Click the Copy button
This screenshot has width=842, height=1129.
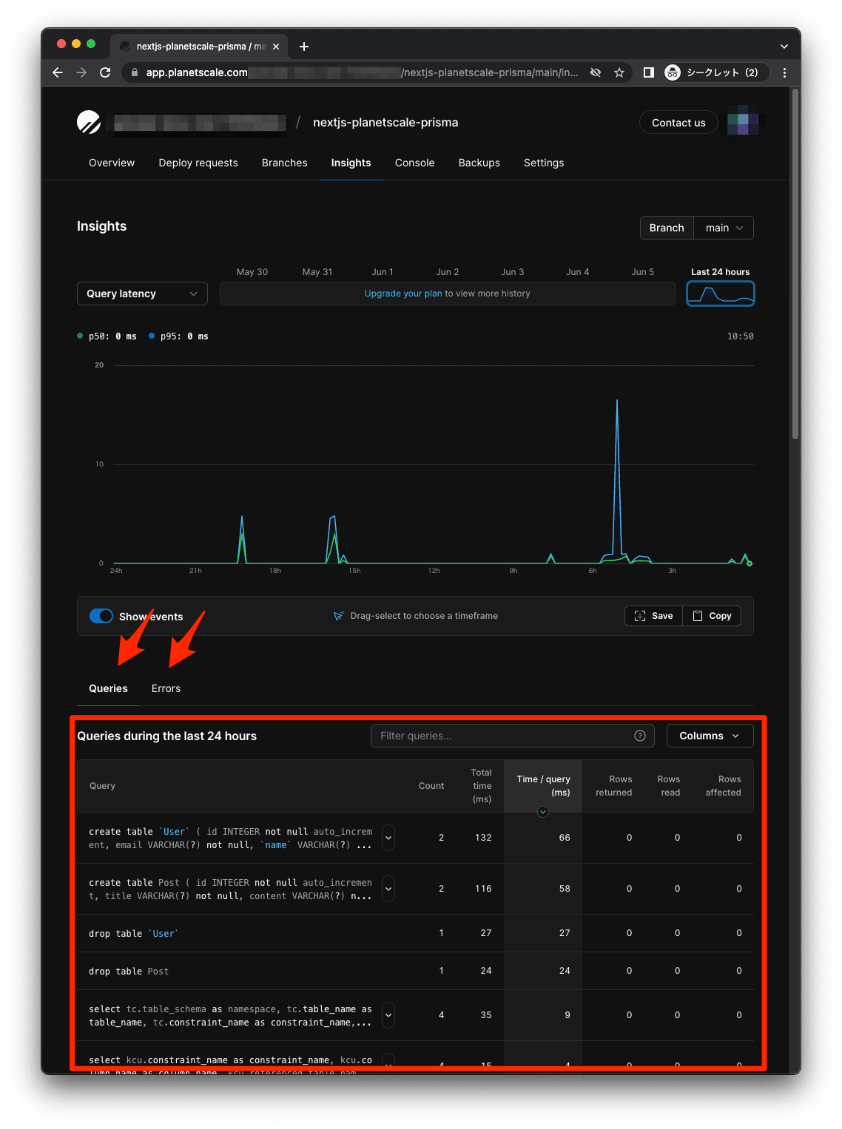(x=712, y=616)
